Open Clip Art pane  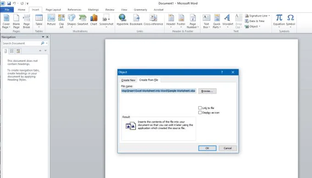[61, 22]
